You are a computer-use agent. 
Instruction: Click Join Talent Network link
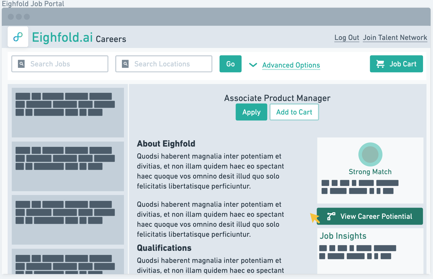click(395, 38)
